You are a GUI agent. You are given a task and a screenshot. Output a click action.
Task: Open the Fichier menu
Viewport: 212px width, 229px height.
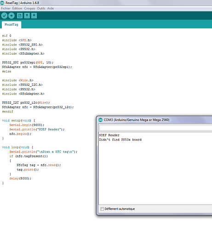6,8
